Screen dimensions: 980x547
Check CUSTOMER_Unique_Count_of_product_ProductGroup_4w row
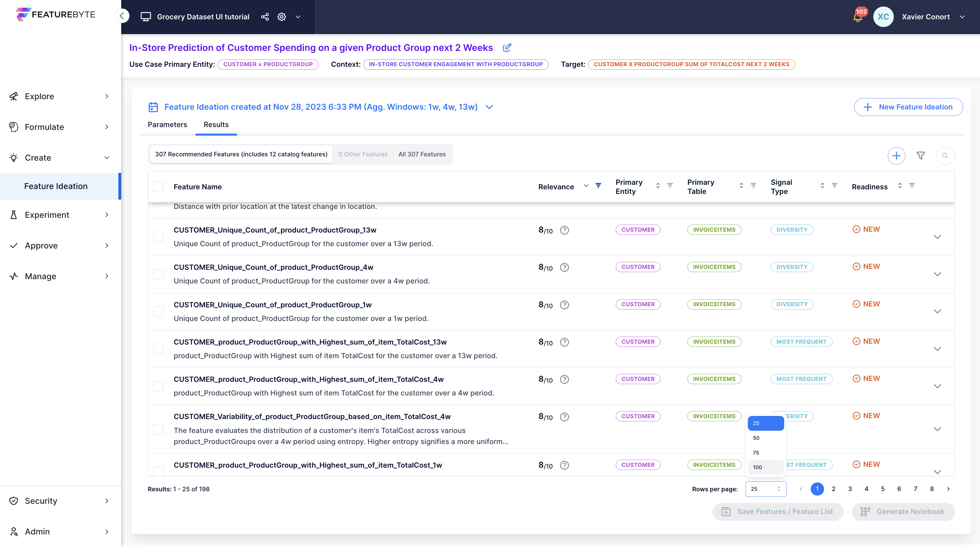click(x=158, y=274)
